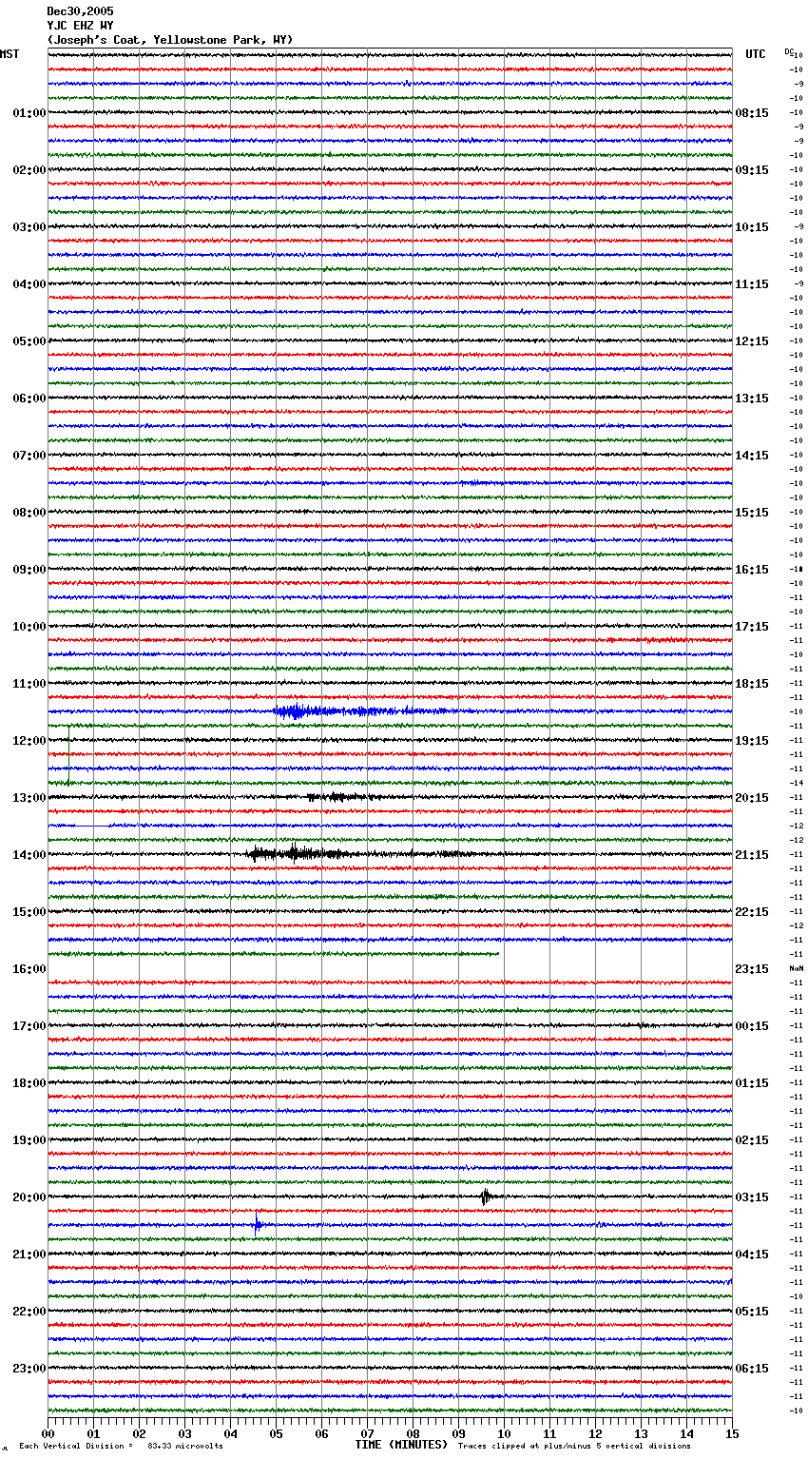Click minute tick label 00 on time axis

[x=48, y=1433]
